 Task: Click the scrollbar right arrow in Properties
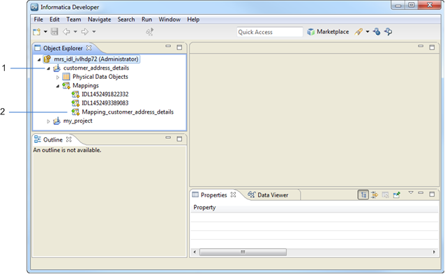434,252
